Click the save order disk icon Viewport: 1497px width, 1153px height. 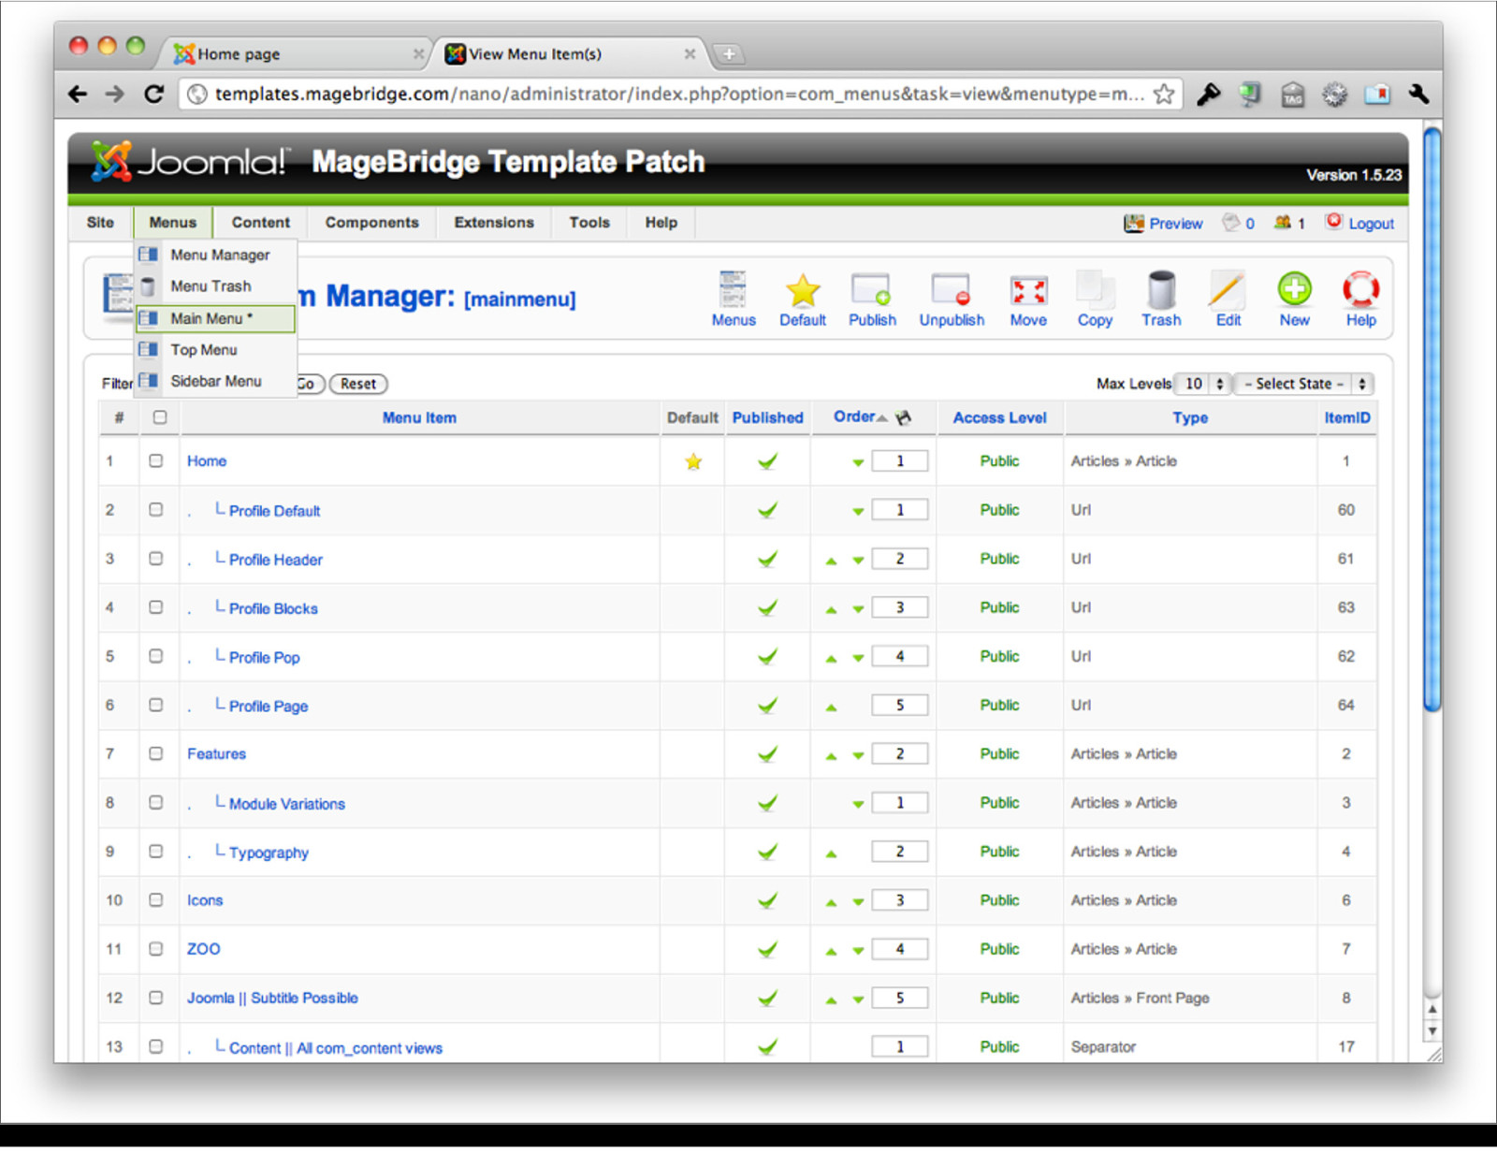point(903,417)
